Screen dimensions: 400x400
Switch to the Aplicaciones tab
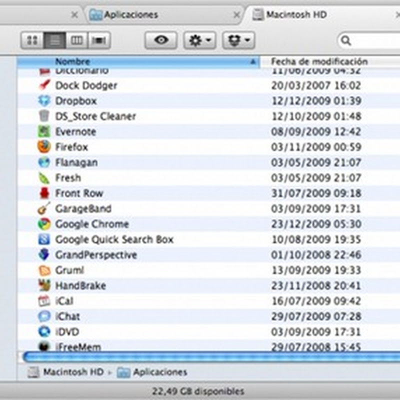[x=163, y=15]
